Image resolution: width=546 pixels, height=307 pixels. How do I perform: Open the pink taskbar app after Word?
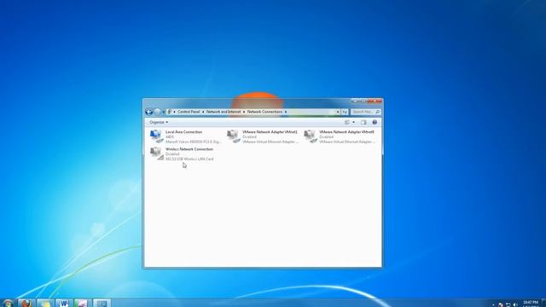[83, 304]
